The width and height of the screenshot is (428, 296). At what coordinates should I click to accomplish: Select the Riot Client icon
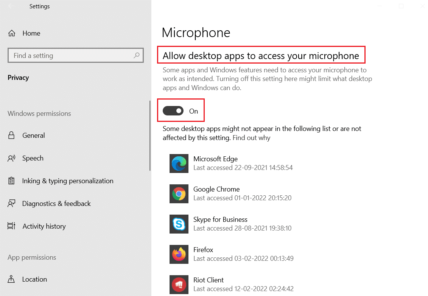click(x=179, y=285)
